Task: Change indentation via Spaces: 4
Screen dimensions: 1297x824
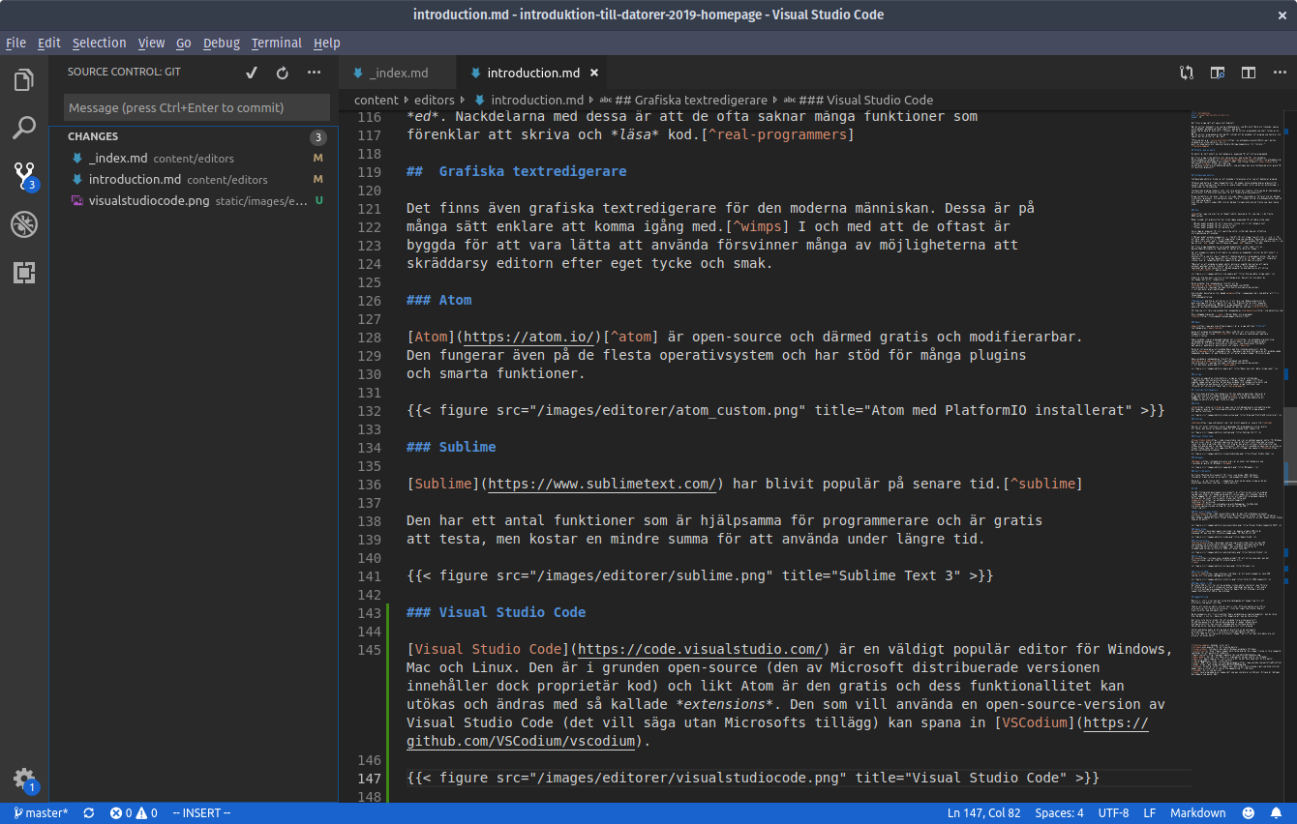Action: click(1059, 813)
